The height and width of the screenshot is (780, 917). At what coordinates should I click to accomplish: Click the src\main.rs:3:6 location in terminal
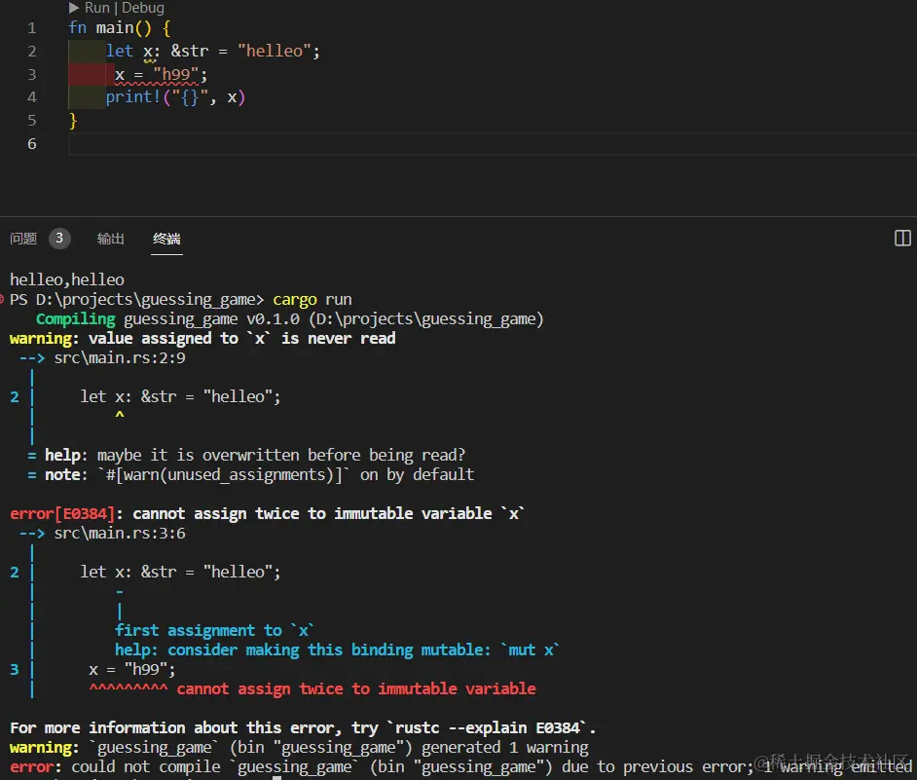click(x=120, y=534)
